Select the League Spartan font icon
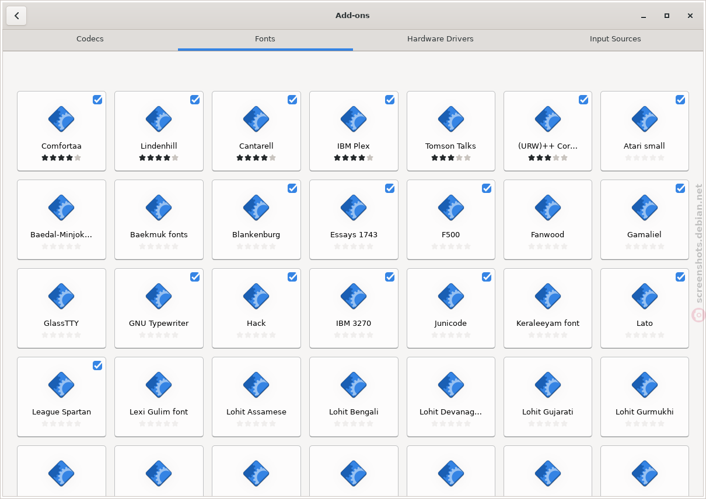Image resolution: width=706 pixels, height=499 pixels. pos(61,385)
